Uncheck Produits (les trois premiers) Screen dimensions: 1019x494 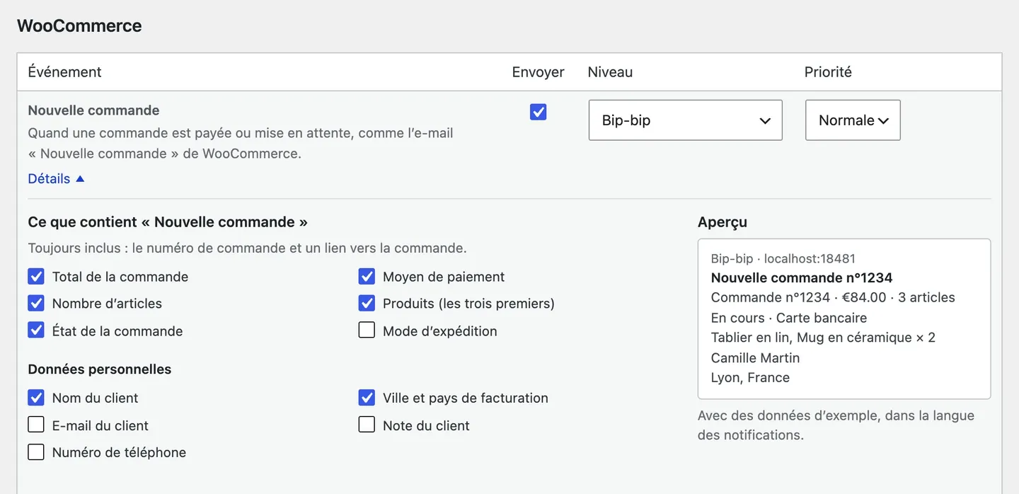point(367,303)
